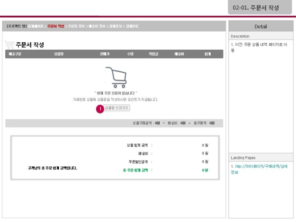
Task: Click the 배송비 column header
Action: [180, 54]
